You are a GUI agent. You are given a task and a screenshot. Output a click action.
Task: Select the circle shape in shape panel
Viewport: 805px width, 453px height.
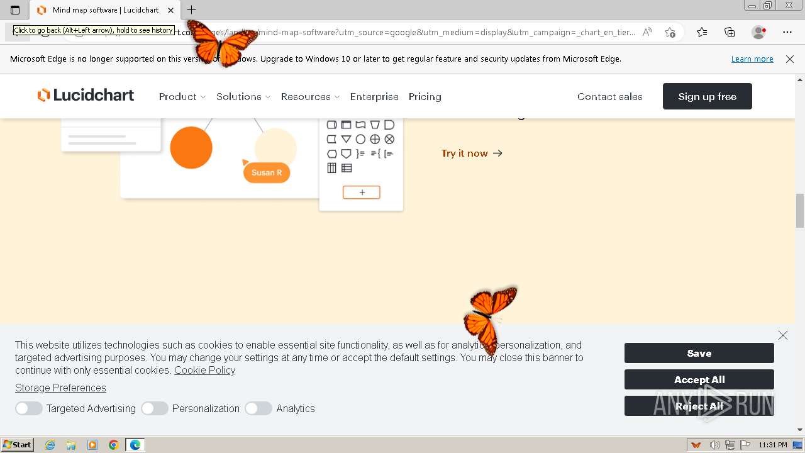(360, 139)
